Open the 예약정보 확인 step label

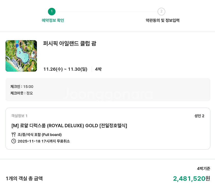pos(53,21)
